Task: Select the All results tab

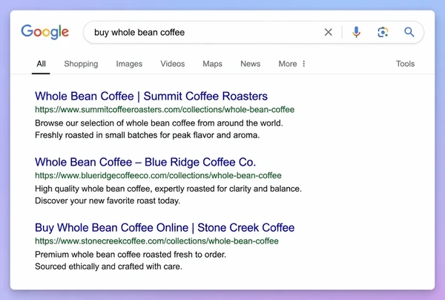Action: [x=41, y=64]
